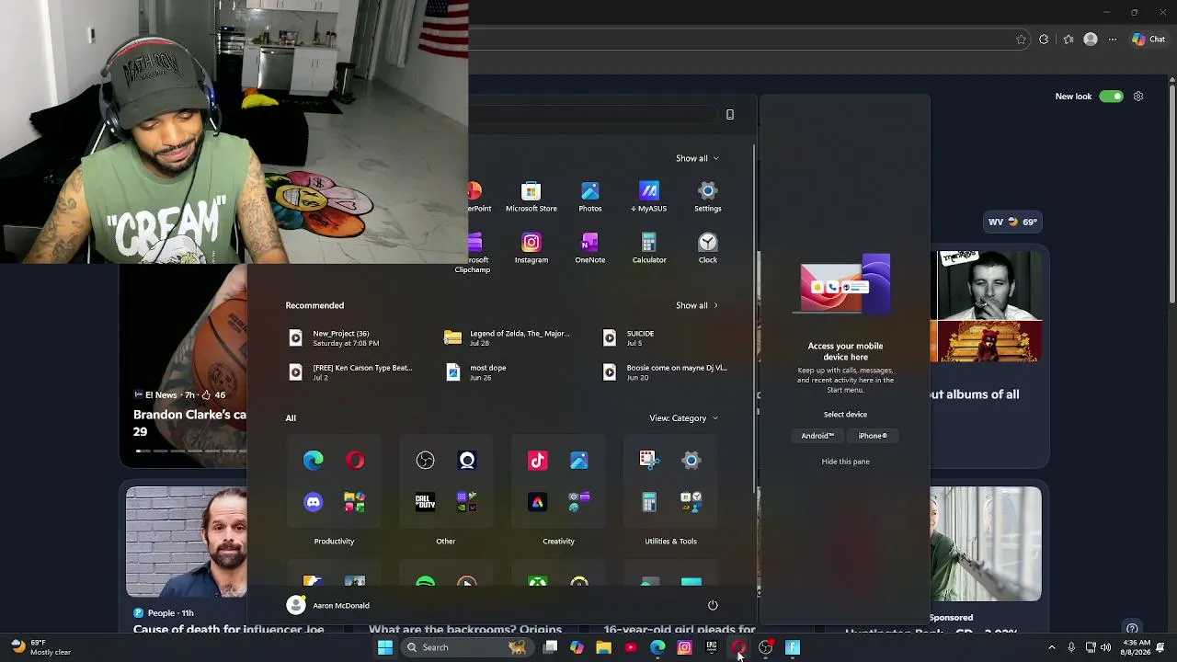Viewport: 1177px width, 662px height.
Task: Open Call of Duty in Other group
Action: [425, 501]
